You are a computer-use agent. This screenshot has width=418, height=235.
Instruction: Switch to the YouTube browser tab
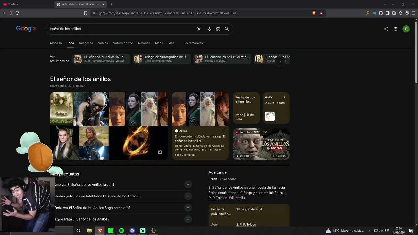tap(27, 4)
